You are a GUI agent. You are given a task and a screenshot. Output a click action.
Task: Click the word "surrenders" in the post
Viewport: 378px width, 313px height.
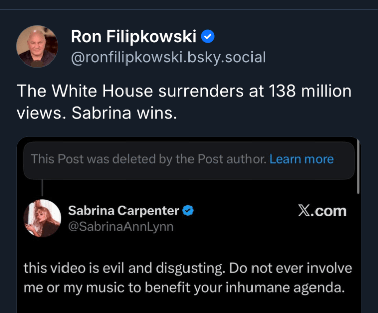click(x=191, y=91)
